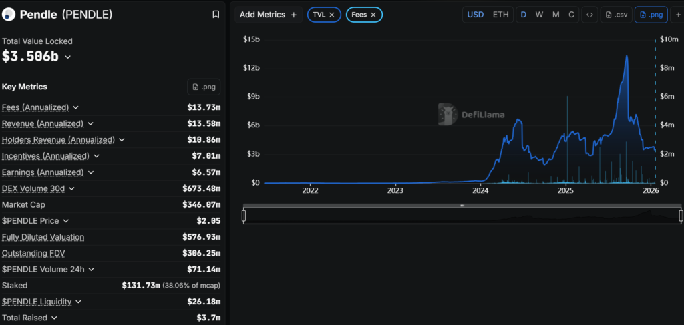
Task: Switch chart currency to USD
Action: tap(476, 15)
